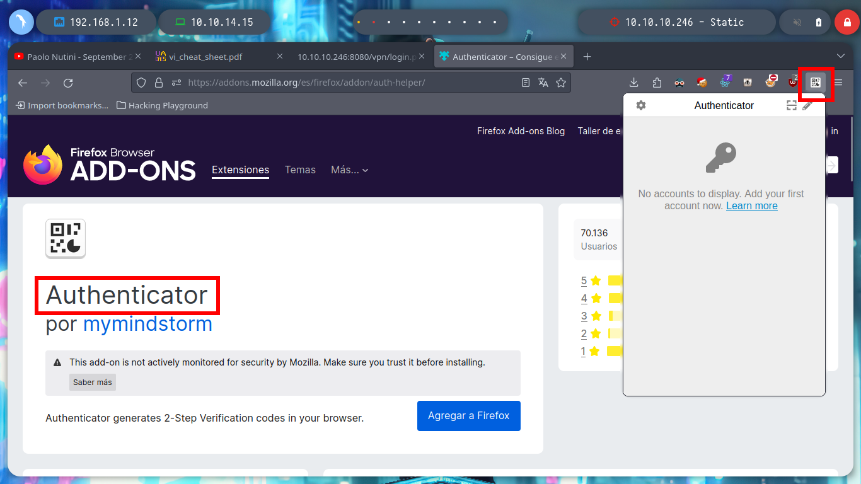This screenshot has height=484, width=861.
Task: Click the translate page icon in address bar
Action: click(x=543, y=83)
